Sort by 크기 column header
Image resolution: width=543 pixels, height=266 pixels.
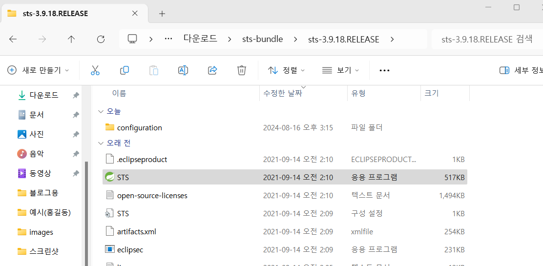[432, 93]
